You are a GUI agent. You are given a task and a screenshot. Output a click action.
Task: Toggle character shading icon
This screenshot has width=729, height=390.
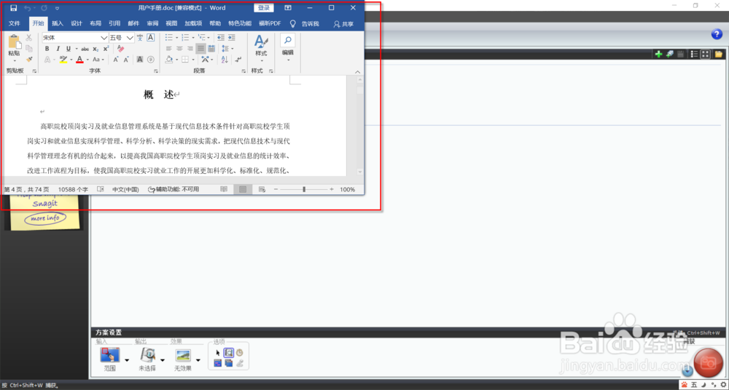pos(139,60)
